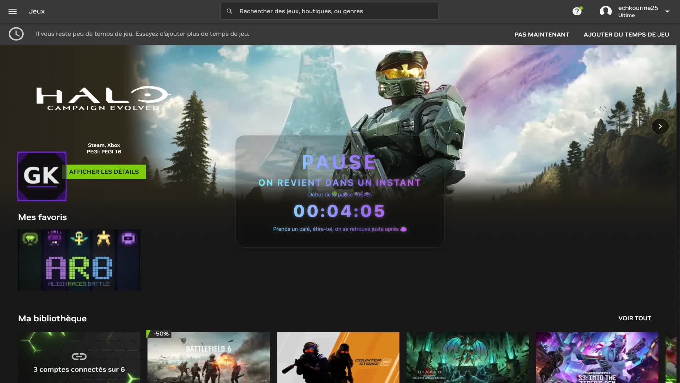Click the AFFICHER LES DÉTAILS button
The image size is (680, 383).
pos(104,172)
